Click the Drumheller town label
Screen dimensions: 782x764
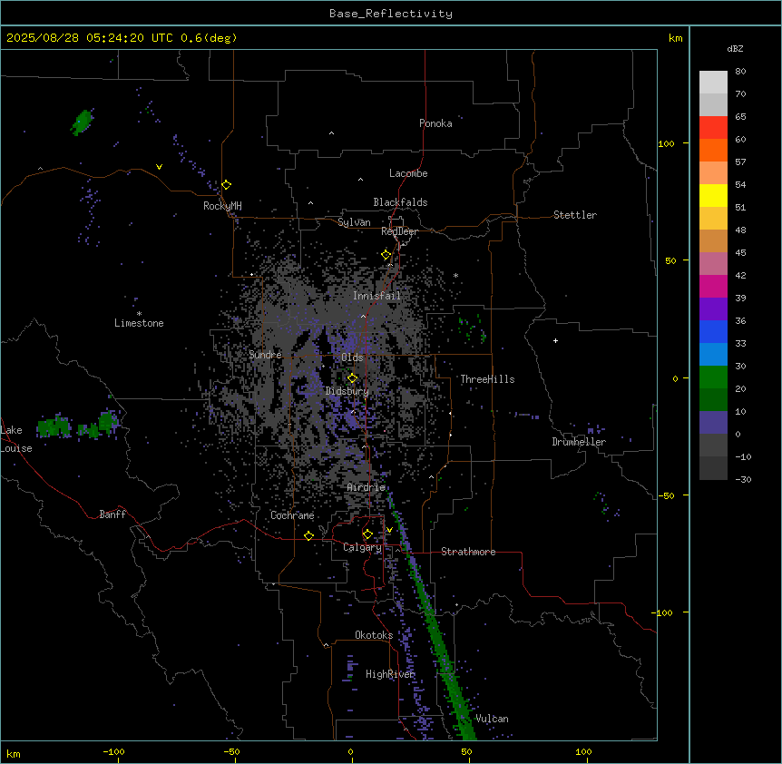click(x=579, y=442)
